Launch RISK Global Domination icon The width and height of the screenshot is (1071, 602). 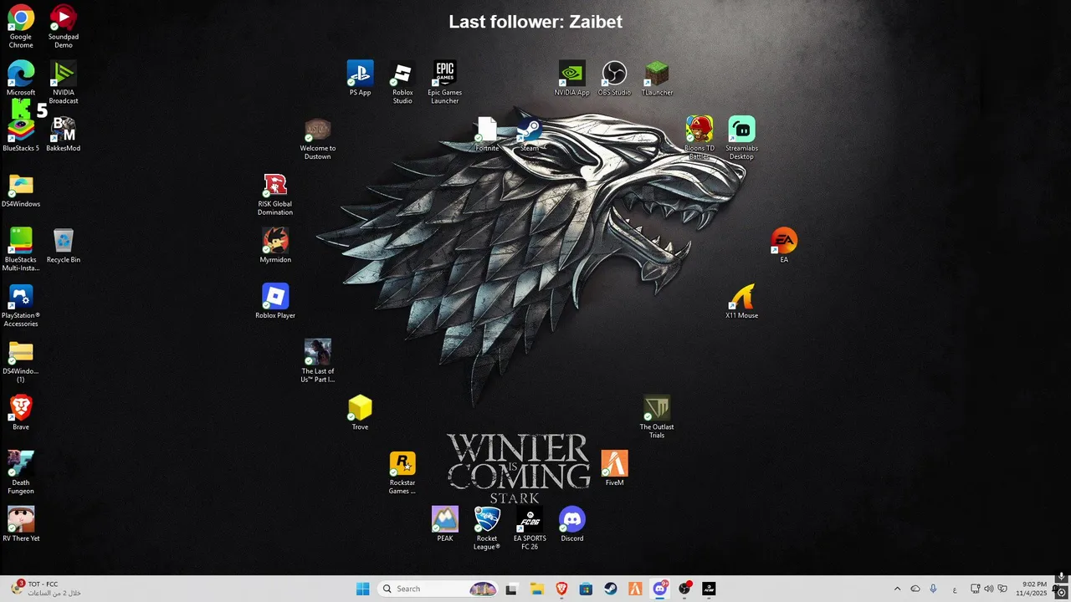[275, 194]
